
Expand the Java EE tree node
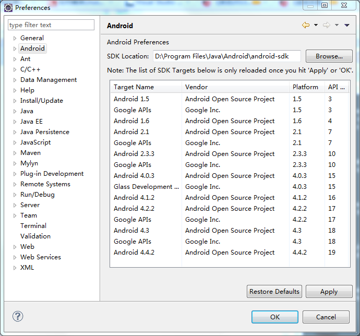(x=15, y=122)
